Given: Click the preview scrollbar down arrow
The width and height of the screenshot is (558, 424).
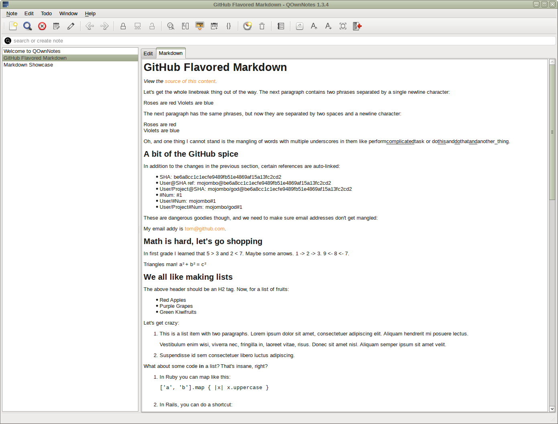Looking at the screenshot, I should (x=552, y=409).
